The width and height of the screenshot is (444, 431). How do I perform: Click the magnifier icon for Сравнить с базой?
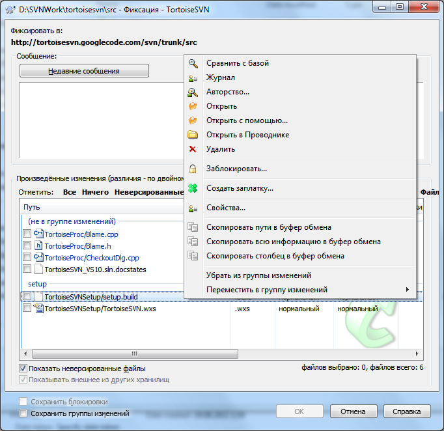point(193,63)
